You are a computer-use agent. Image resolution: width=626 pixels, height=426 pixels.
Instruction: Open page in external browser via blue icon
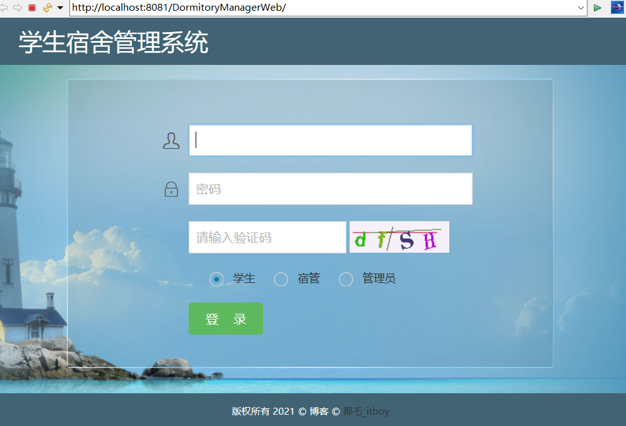[x=617, y=8]
